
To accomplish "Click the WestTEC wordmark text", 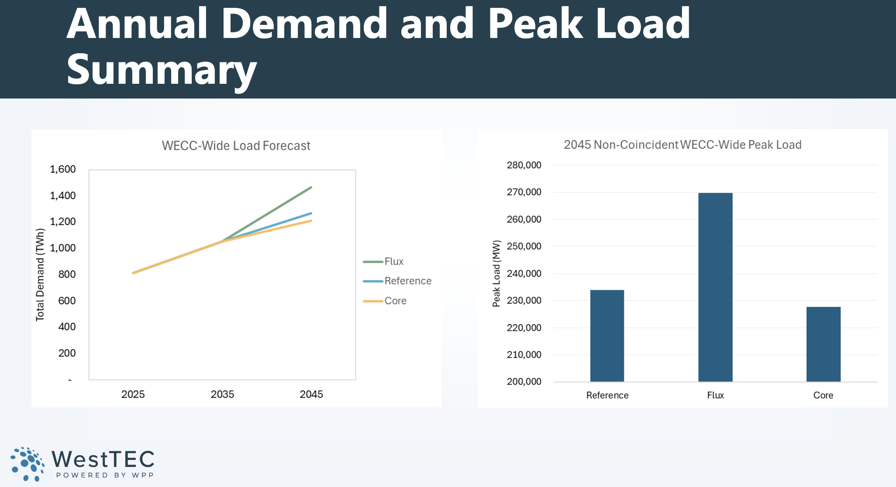I will click(103, 459).
